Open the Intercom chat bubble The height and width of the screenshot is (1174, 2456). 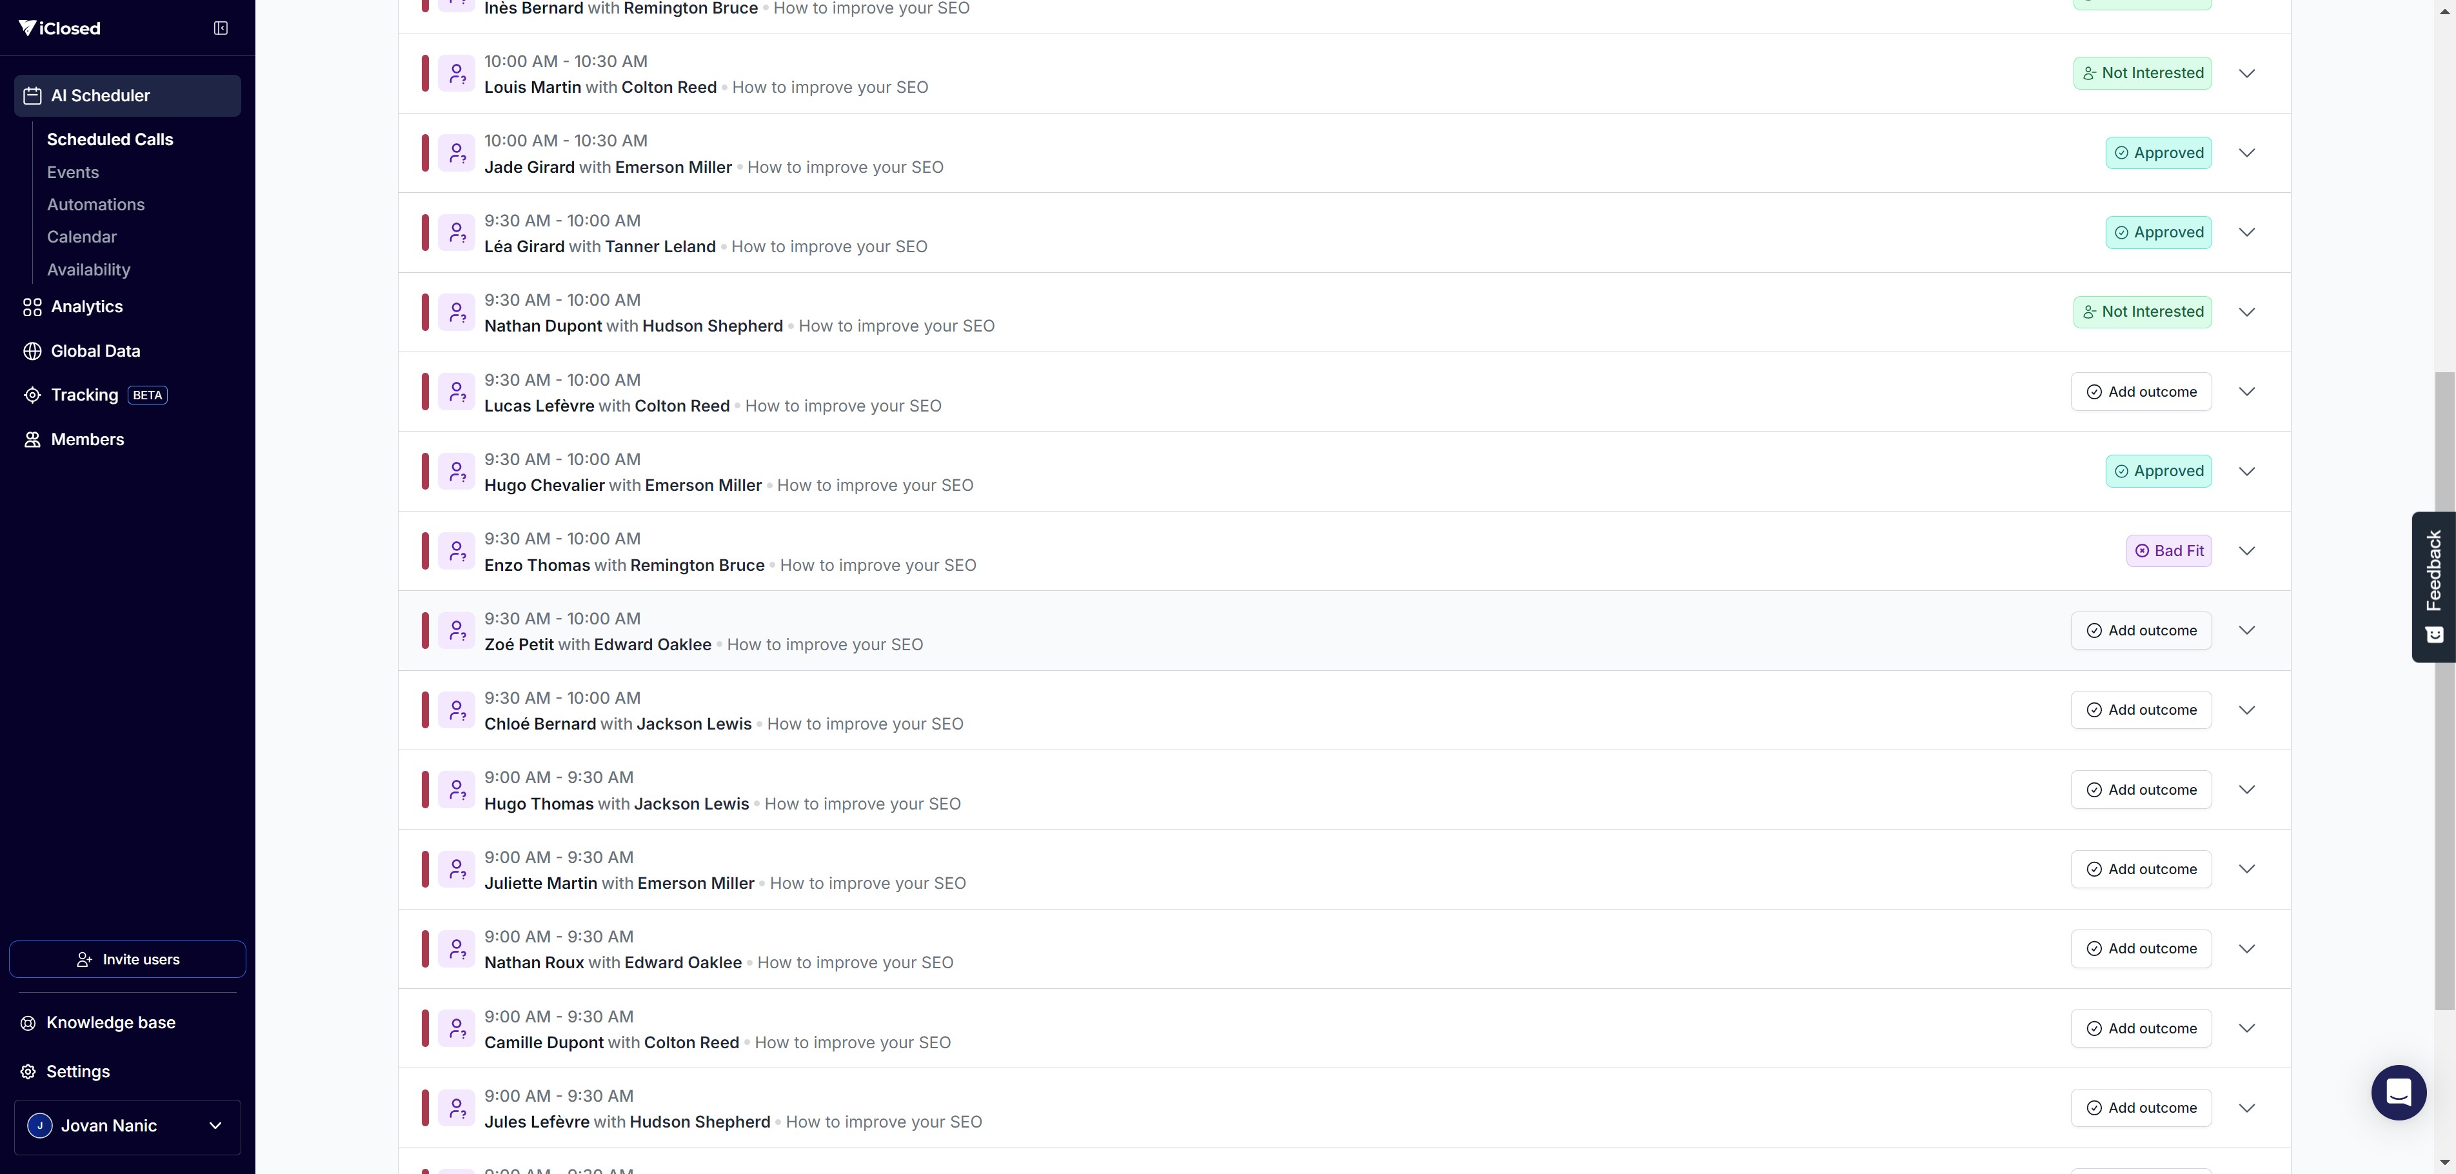tap(2398, 1092)
